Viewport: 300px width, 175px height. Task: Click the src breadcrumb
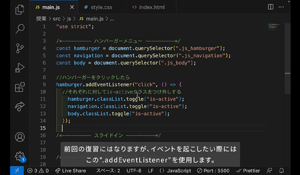tap(57, 19)
